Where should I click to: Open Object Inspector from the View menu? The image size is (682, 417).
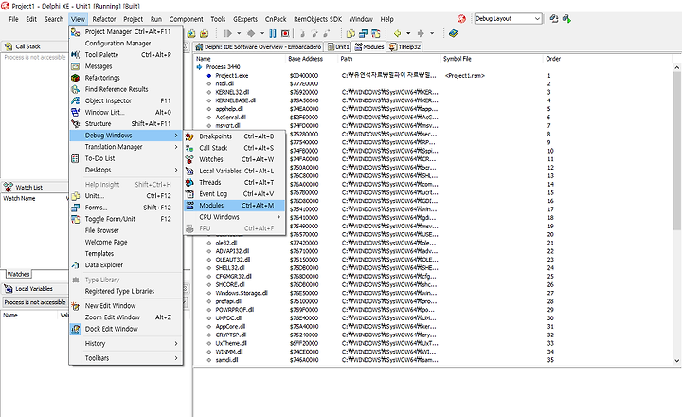pos(126,101)
